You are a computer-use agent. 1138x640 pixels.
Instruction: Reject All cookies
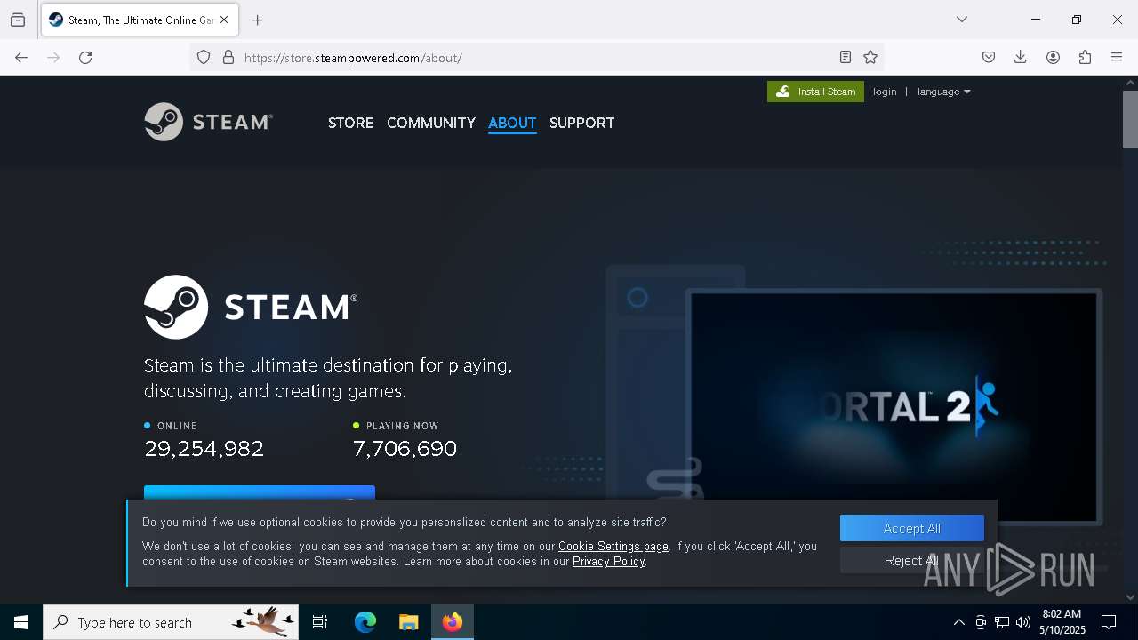pyautogui.click(x=912, y=560)
